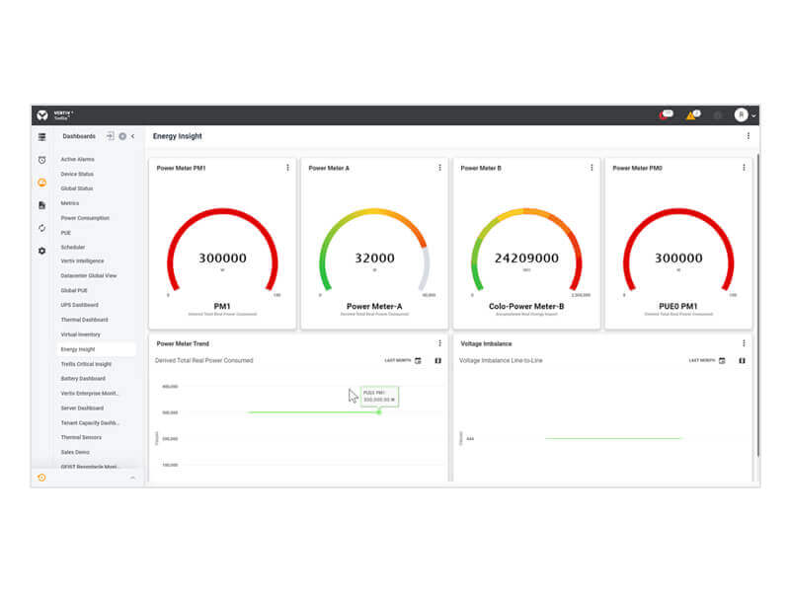Open the hamburger menu at top left

click(x=41, y=136)
